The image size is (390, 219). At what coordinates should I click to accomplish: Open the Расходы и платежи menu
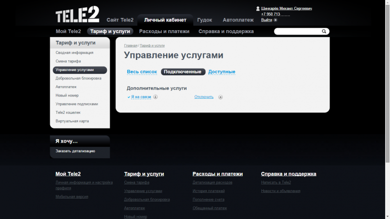[x=164, y=31]
